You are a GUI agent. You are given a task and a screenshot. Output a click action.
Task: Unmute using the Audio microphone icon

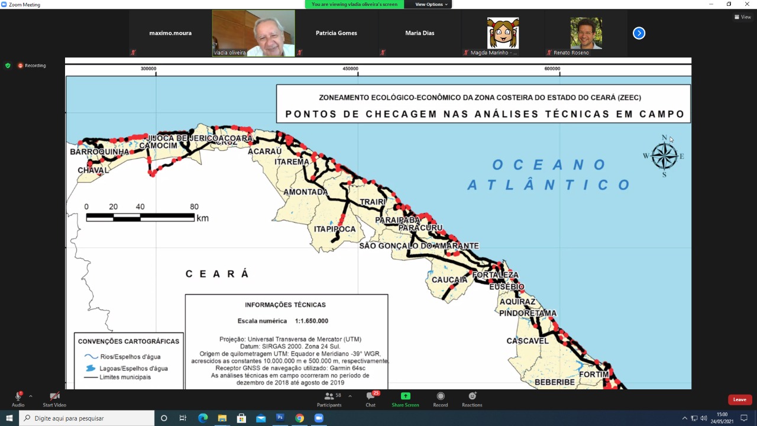pos(18,396)
